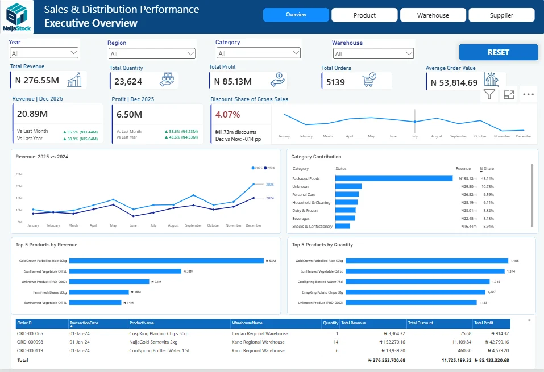Switch to the Product tab
544x372 pixels.
click(x=364, y=15)
